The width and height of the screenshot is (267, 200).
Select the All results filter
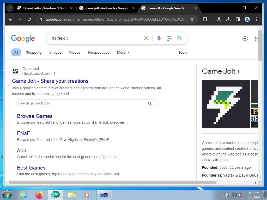pos(16,52)
